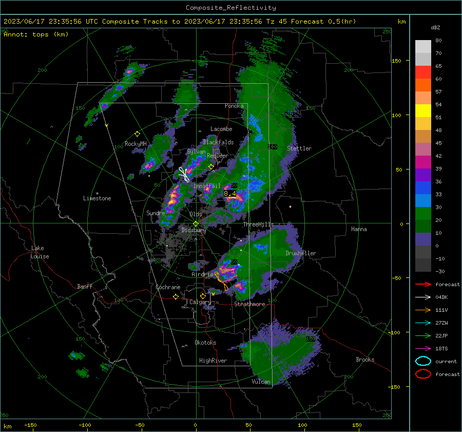Click the Brooks city label
Image resolution: width=462 pixels, height=432 pixels.
(365, 360)
